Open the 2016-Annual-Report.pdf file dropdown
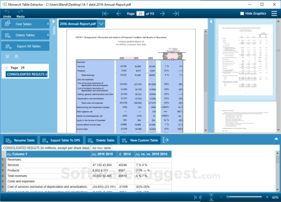This screenshot has width=281, height=202. tap(101, 24)
